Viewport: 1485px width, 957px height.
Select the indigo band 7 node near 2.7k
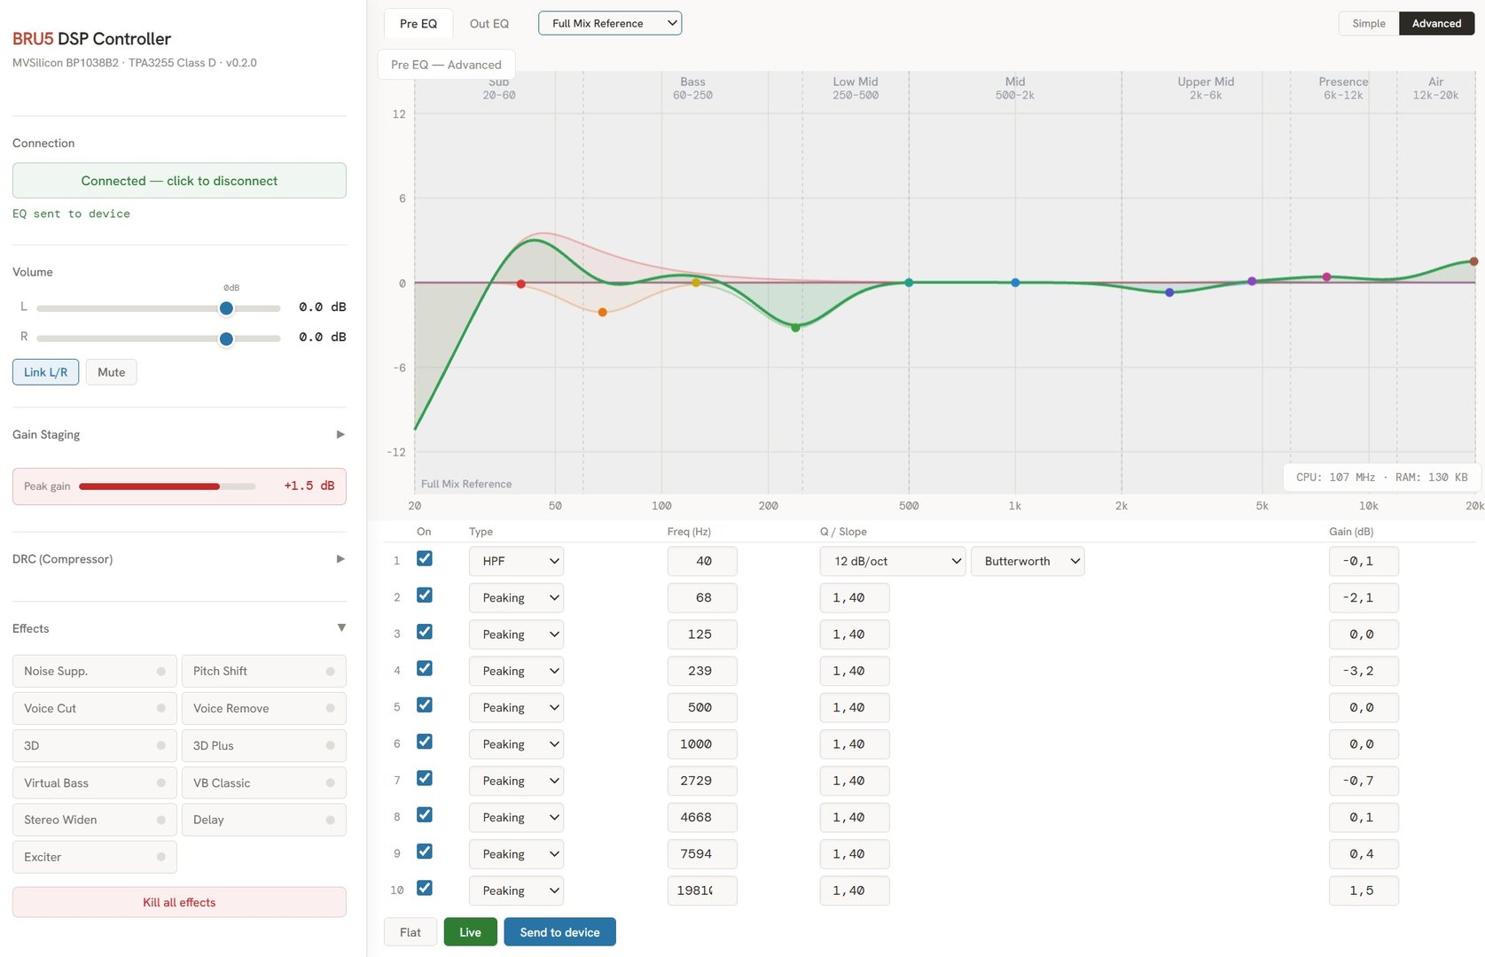1169,292
